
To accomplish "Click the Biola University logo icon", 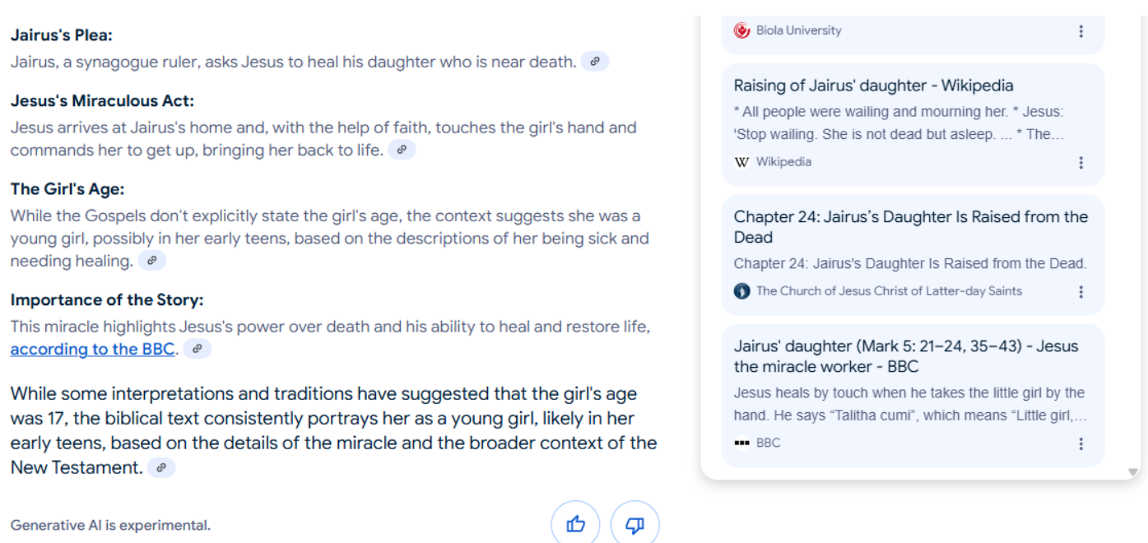I will [x=741, y=30].
